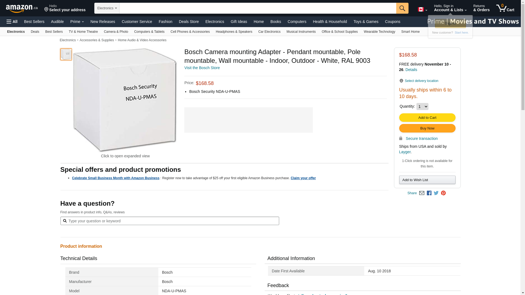525x295 pixels.
Task: Open the All hamburger menu
Action: point(12,22)
